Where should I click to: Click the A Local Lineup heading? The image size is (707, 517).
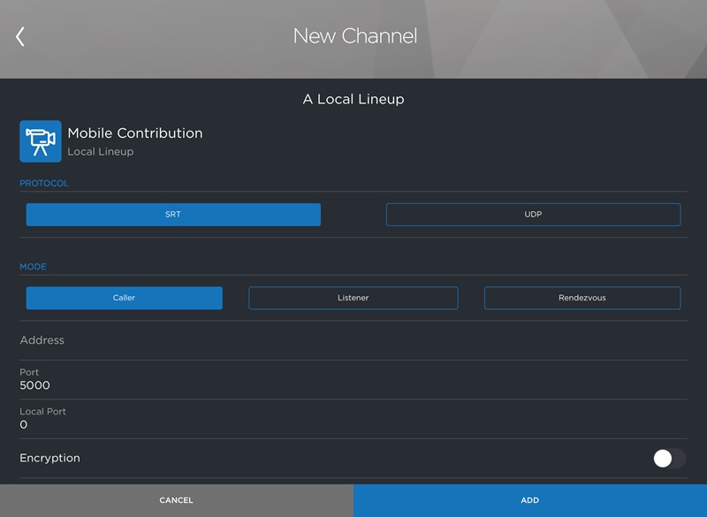pos(354,99)
